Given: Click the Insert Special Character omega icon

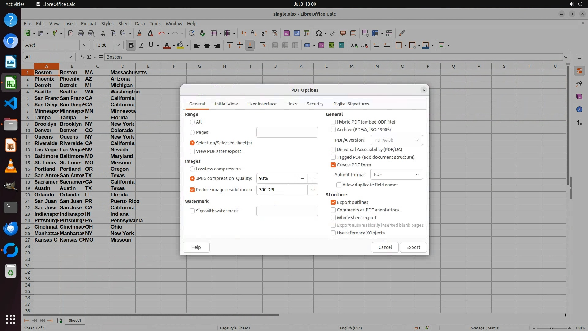Looking at the screenshot, I should click(319, 33).
